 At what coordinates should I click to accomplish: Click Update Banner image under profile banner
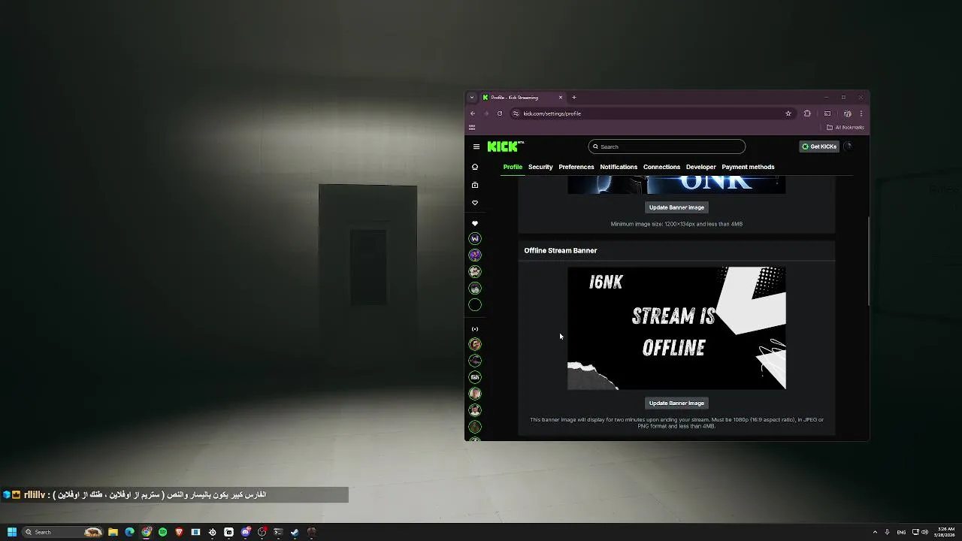676,207
